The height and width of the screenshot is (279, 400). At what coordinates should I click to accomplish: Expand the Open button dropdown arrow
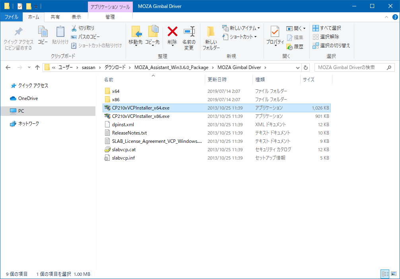pos(304,28)
